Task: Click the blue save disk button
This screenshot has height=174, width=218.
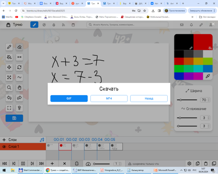Action: tap(14, 118)
